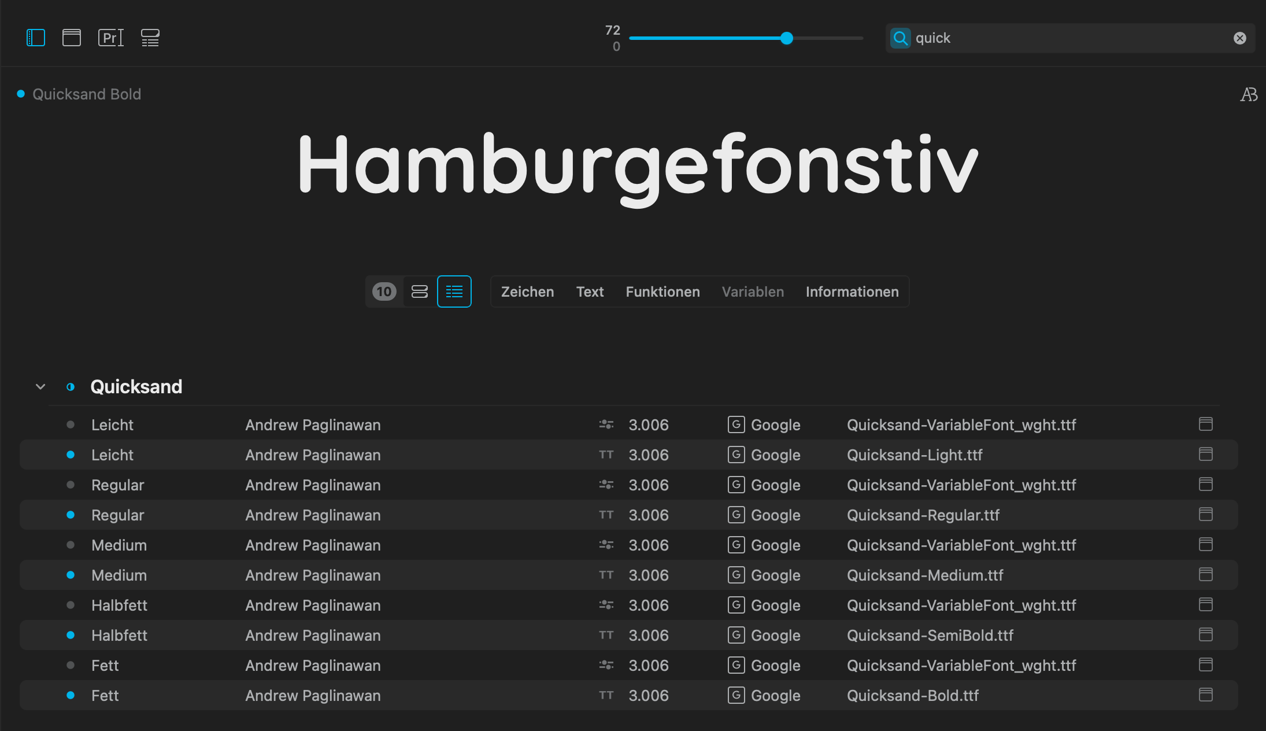Select file name Quicksand-Bold.ttf
This screenshot has width=1266, height=731.
[x=913, y=695]
